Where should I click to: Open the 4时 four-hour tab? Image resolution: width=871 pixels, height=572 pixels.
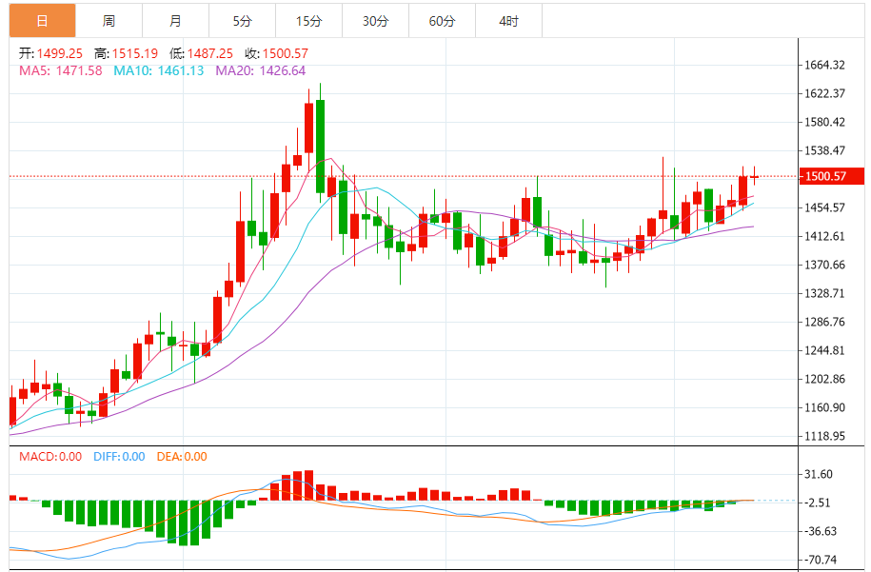(x=508, y=21)
